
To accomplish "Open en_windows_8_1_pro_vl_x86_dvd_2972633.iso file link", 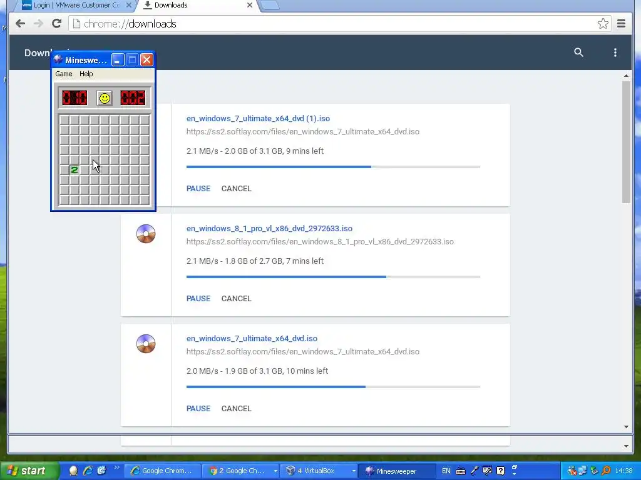I will [269, 229].
